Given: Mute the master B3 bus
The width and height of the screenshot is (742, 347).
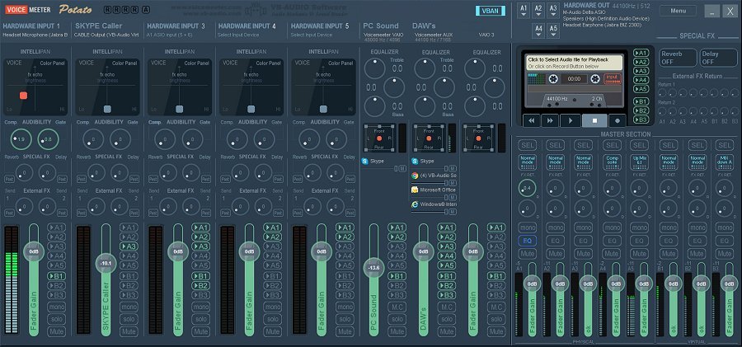Looking at the screenshot, I should (x=725, y=254).
